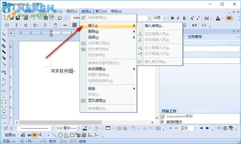Toggle 改写 overwrite mode in status bar
The height and width of the screenshot is (144, 241).
[x=73, y=141]
